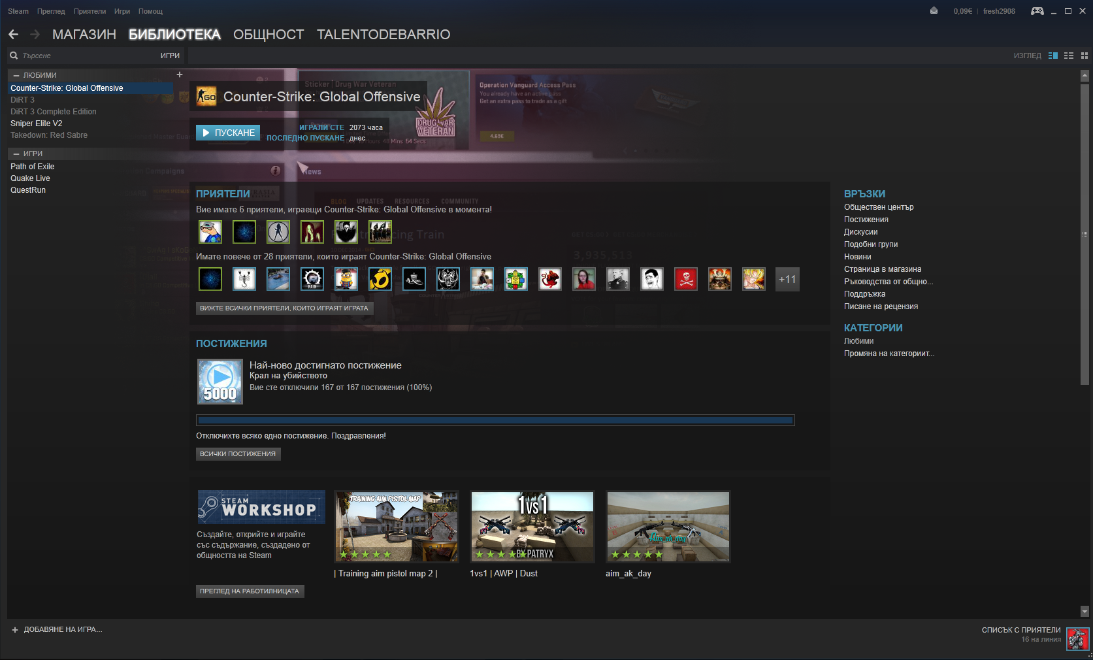Screen dimensions: 1093x660
Task: Open the meme face friend avatar
Action: [x=652, y=279]
